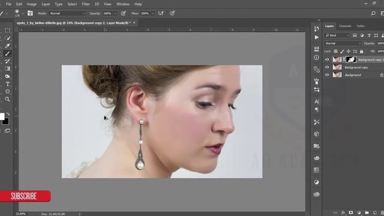Toggle pressure for size button
The width and height of the screenshot is (384, 216).
172,13
